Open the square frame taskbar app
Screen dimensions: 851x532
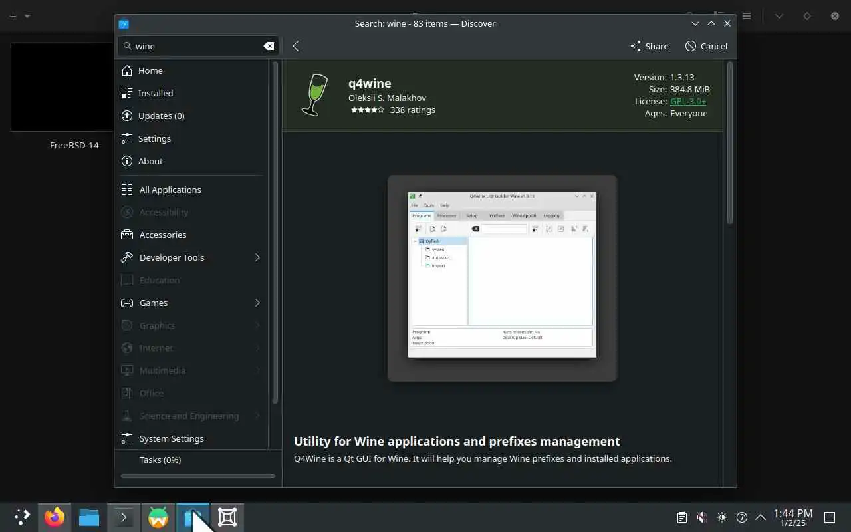coord(227,517)
